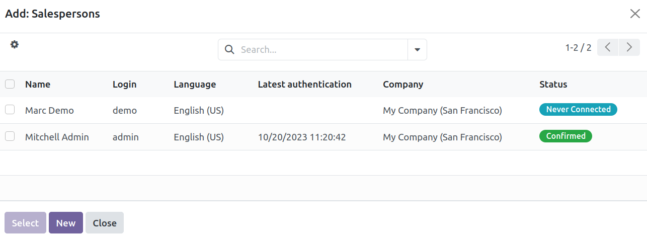This screenshot has width=647, height=238.
Task: Expand the search filter options dropdown
Action: [417, 50]
